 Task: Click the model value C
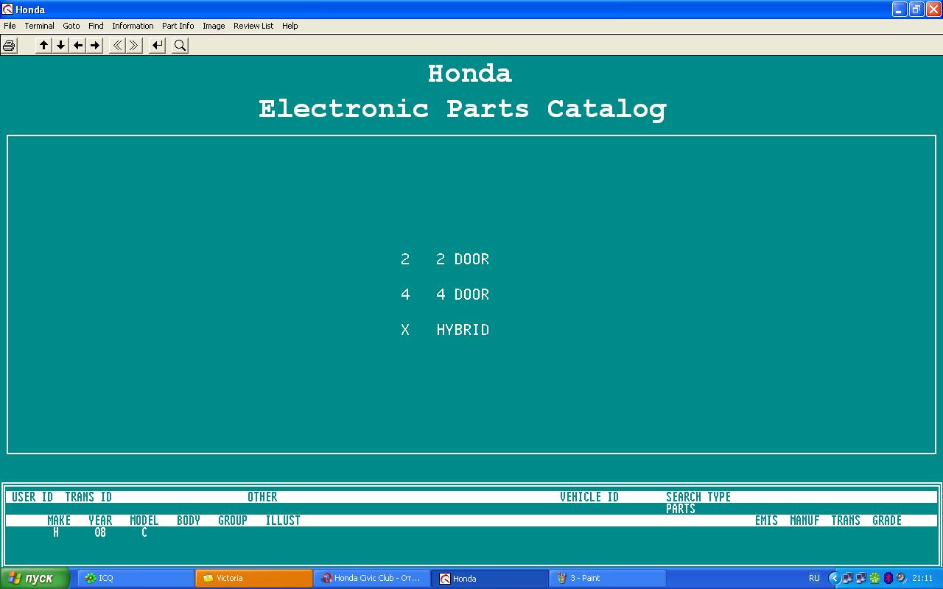tap(144, 532)
